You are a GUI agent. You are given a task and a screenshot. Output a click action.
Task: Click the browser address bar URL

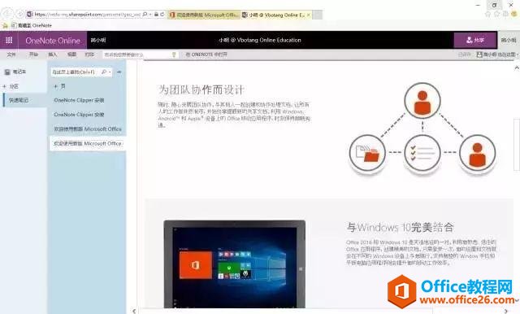(x=88, y=15)
